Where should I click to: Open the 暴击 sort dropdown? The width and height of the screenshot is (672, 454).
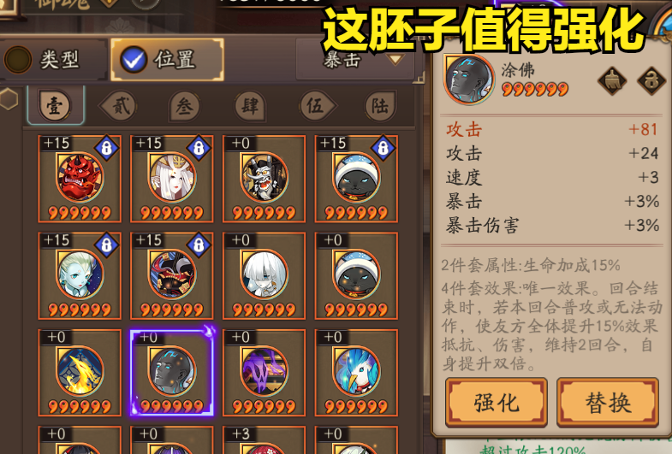(356, 60)
